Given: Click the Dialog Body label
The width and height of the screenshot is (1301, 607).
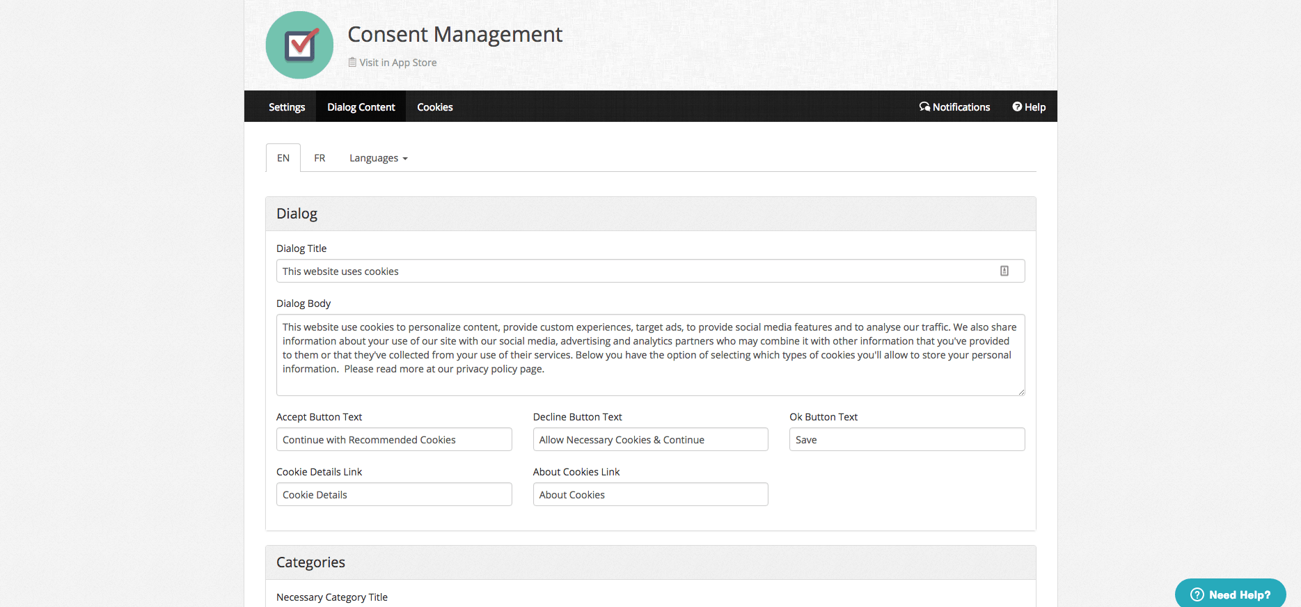Looking at the screenshot, I should pos(303,303).
